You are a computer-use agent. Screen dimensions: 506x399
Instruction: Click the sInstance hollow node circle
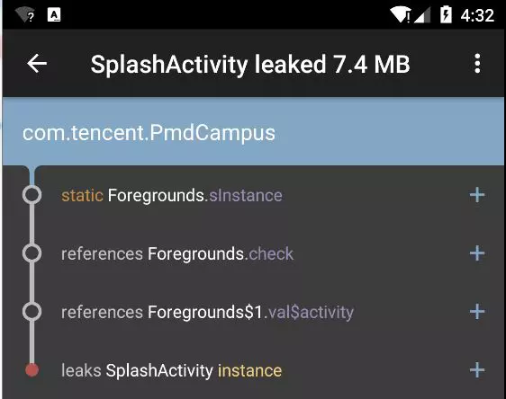[32, 195]
